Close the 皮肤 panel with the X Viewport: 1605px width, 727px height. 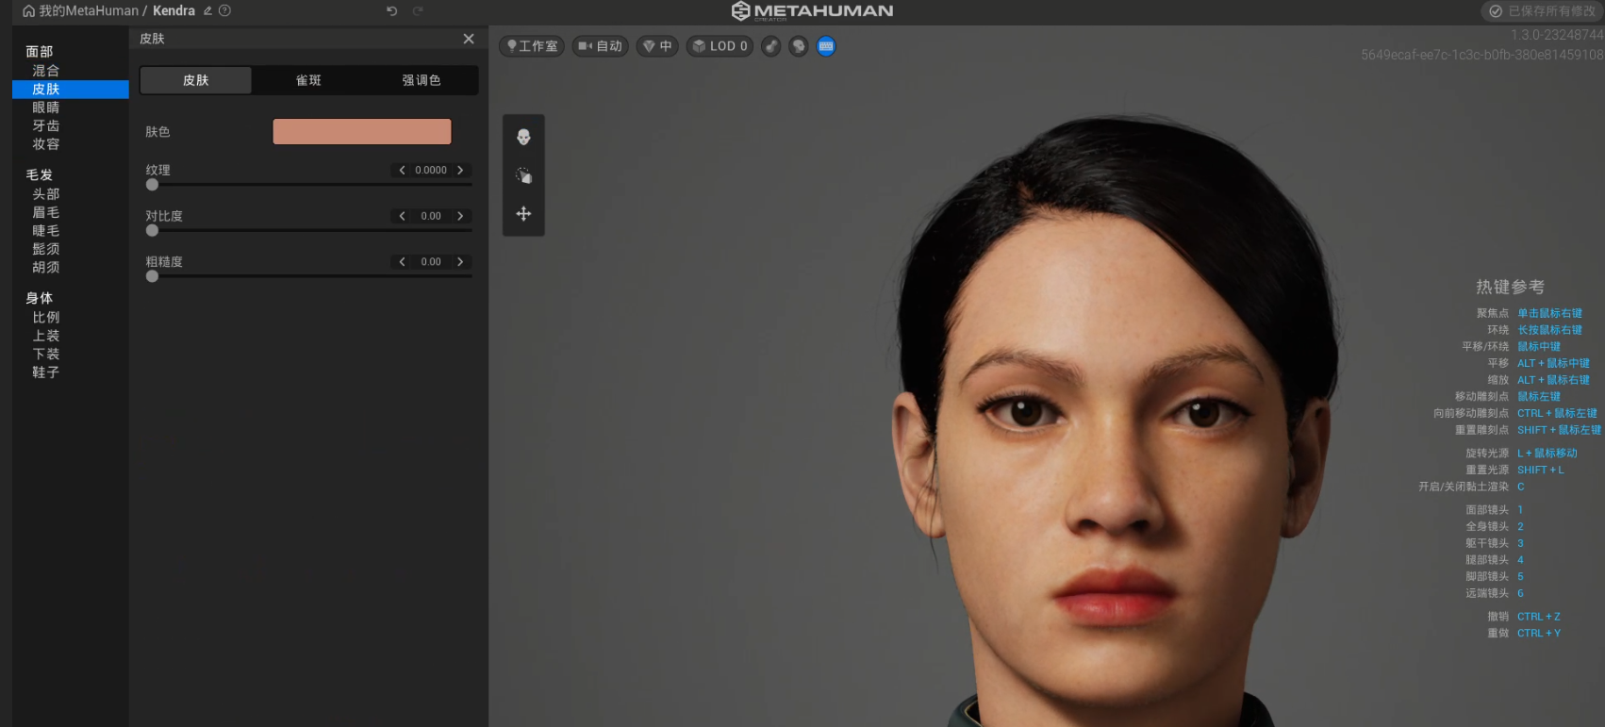tap(469, 39)
